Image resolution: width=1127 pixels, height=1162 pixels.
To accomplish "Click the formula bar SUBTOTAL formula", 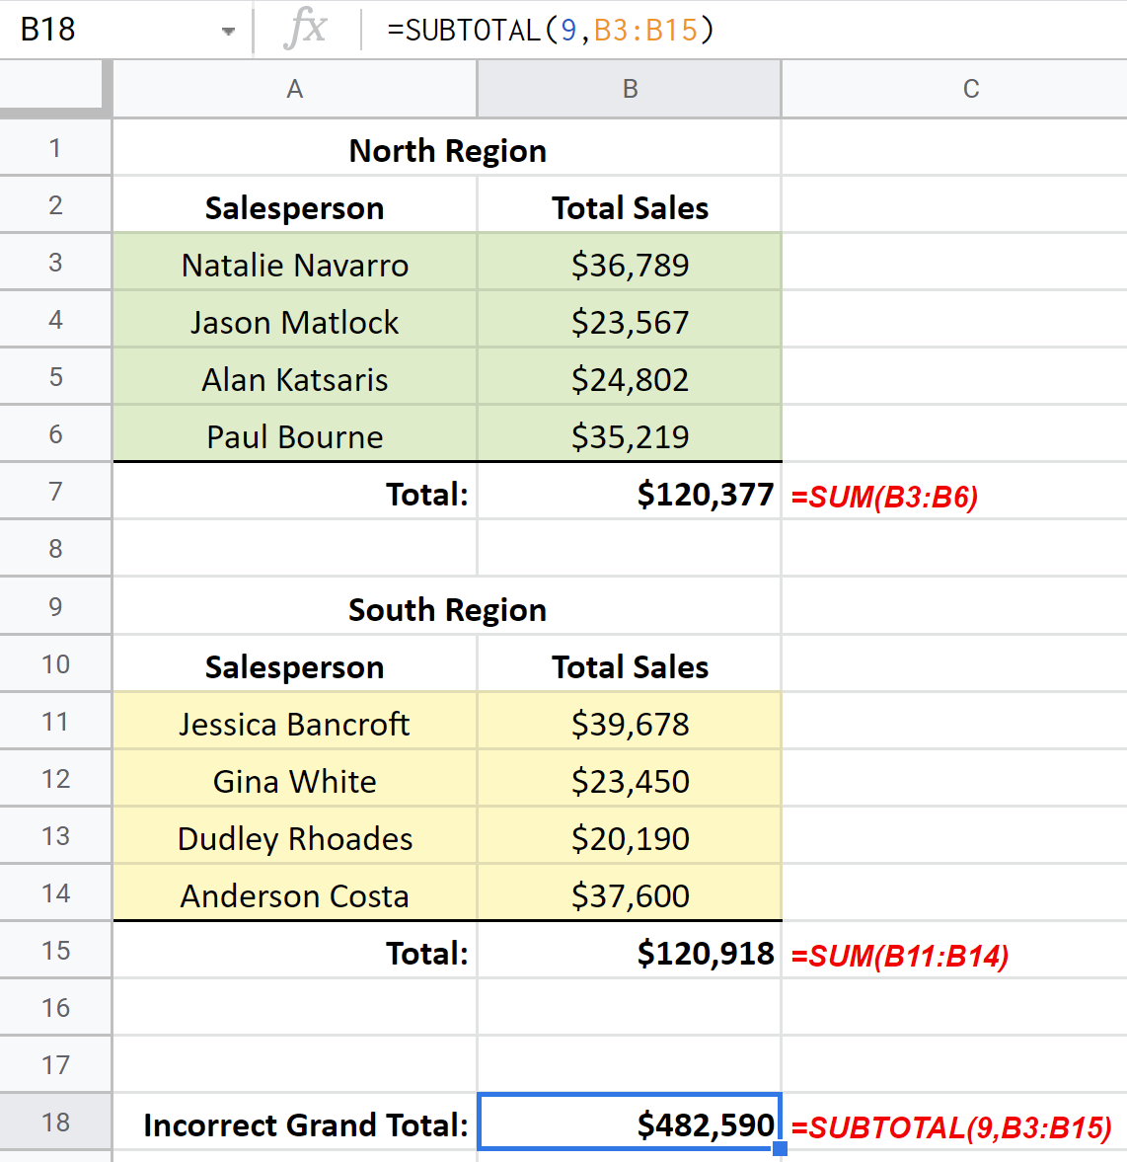I will click(x=550, y=30).
